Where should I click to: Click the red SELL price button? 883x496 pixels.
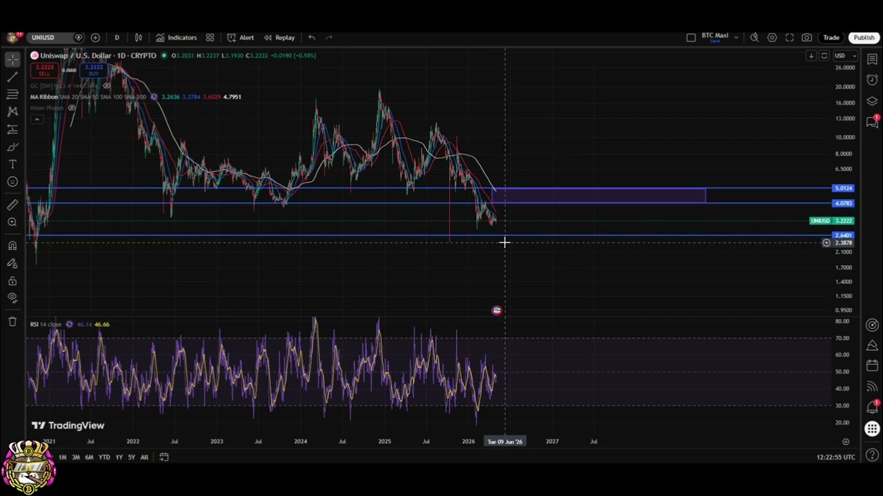coord(45,70)
